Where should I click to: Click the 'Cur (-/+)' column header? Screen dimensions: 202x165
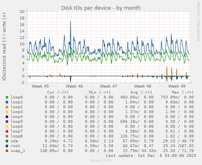point(58,92)
